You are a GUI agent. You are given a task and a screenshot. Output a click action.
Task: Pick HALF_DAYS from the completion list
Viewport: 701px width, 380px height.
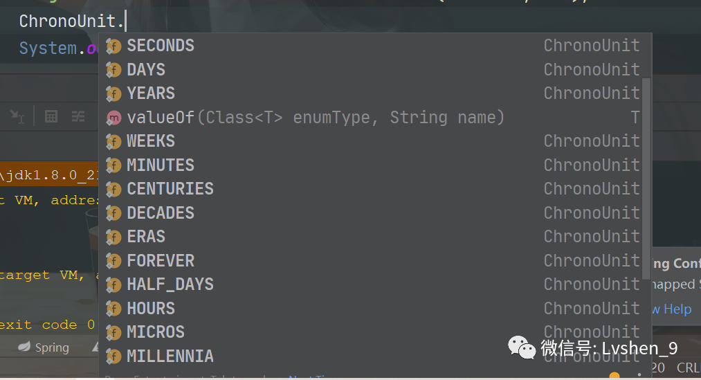click(170, 284)
